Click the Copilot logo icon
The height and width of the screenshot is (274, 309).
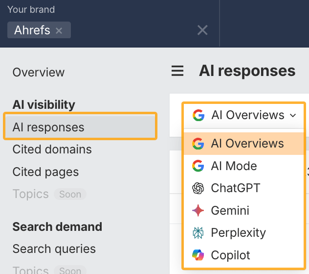pos(198,255)
